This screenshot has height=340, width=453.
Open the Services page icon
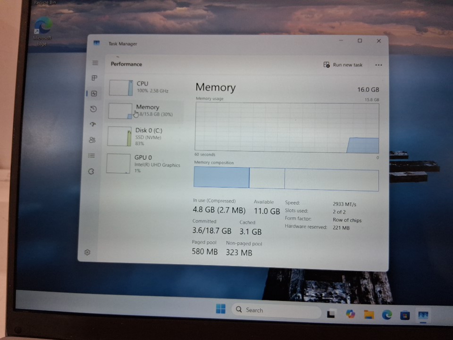tap(92, 171)
